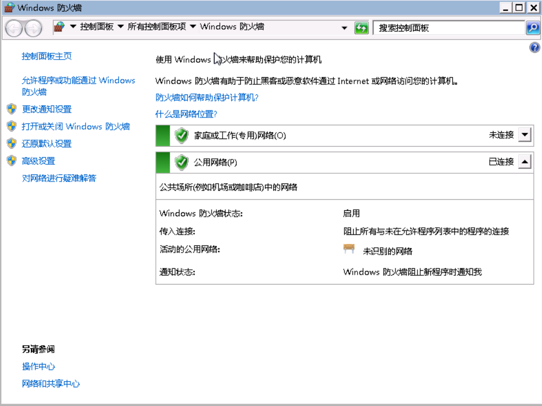The height and width of the screenshot is (406, 542).
Task: Open 打开或关闭 Windows 防火墙 link
Action: [x=75, y=127]
